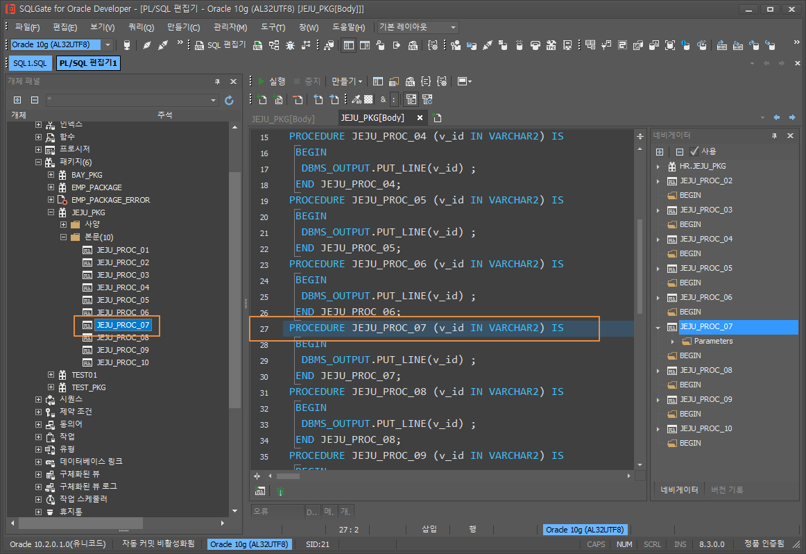Click the editor horizontal scrollbar thumb
The image size is (806, 554).
coord(288,476)
